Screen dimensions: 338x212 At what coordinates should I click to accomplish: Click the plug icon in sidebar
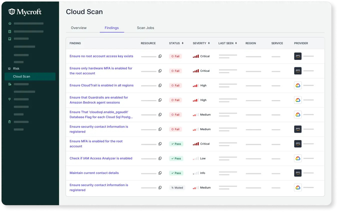(x=10, y=99)
